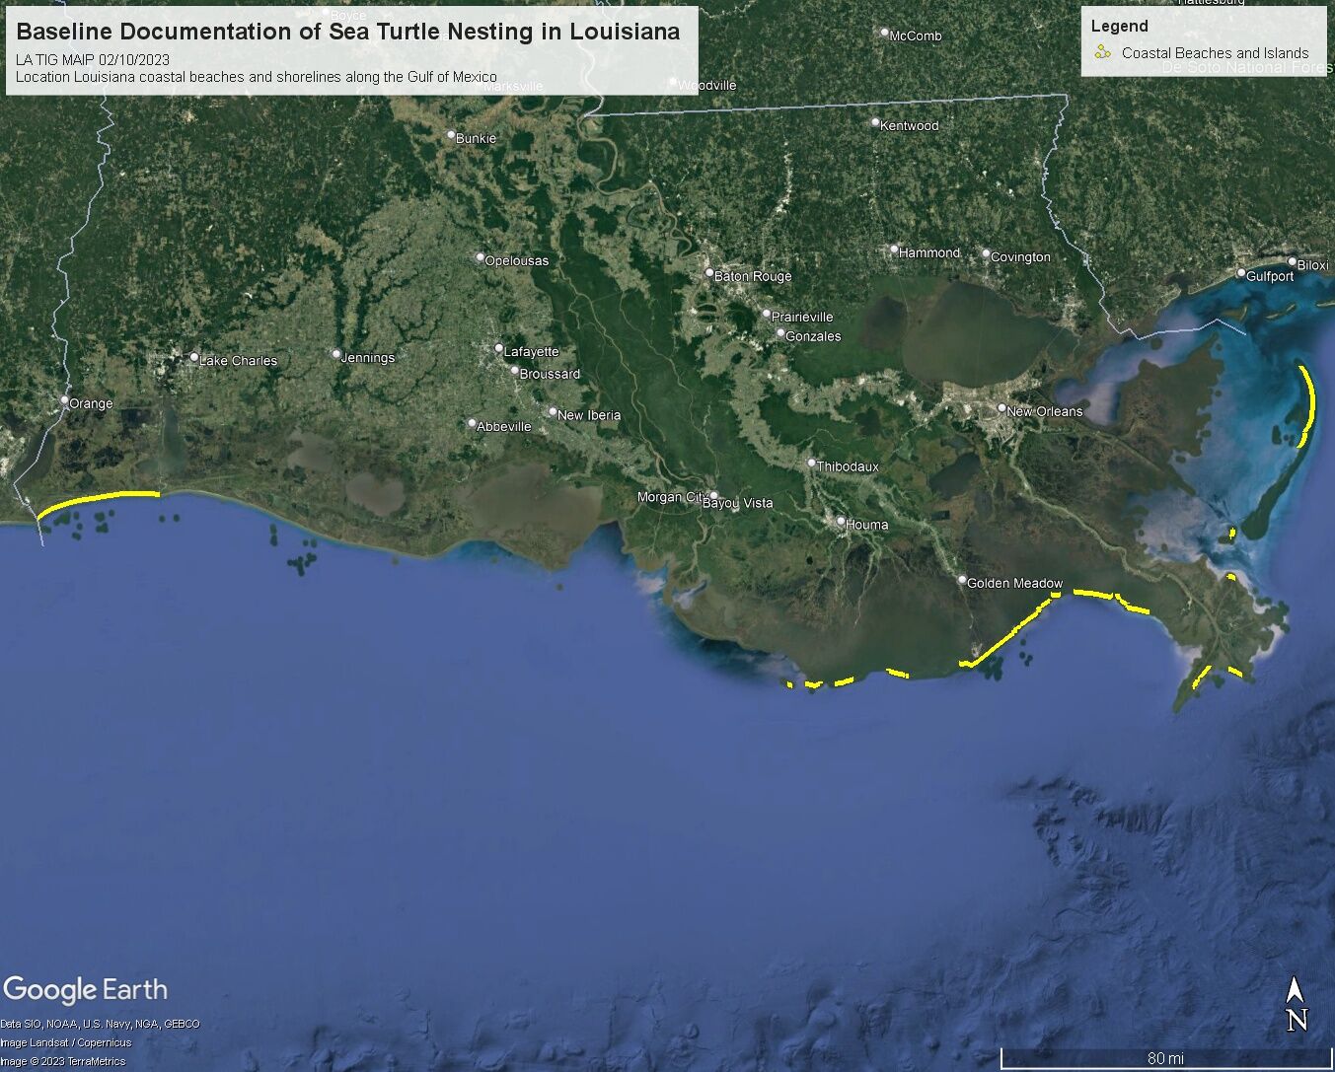Select the Houma city marker

(841, 522)
